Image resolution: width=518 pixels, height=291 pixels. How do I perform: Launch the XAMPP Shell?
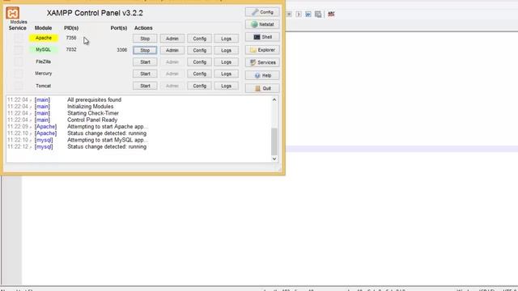click(262, 37)
